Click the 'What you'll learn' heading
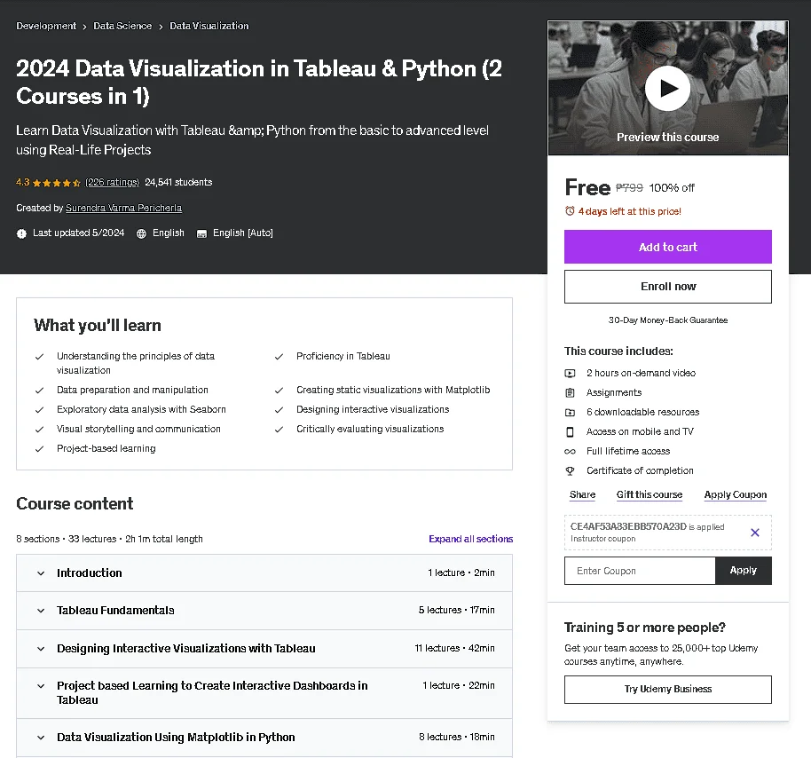Image resolution: width=811 pixels, height=758 pixels. (x=98, y=325)
